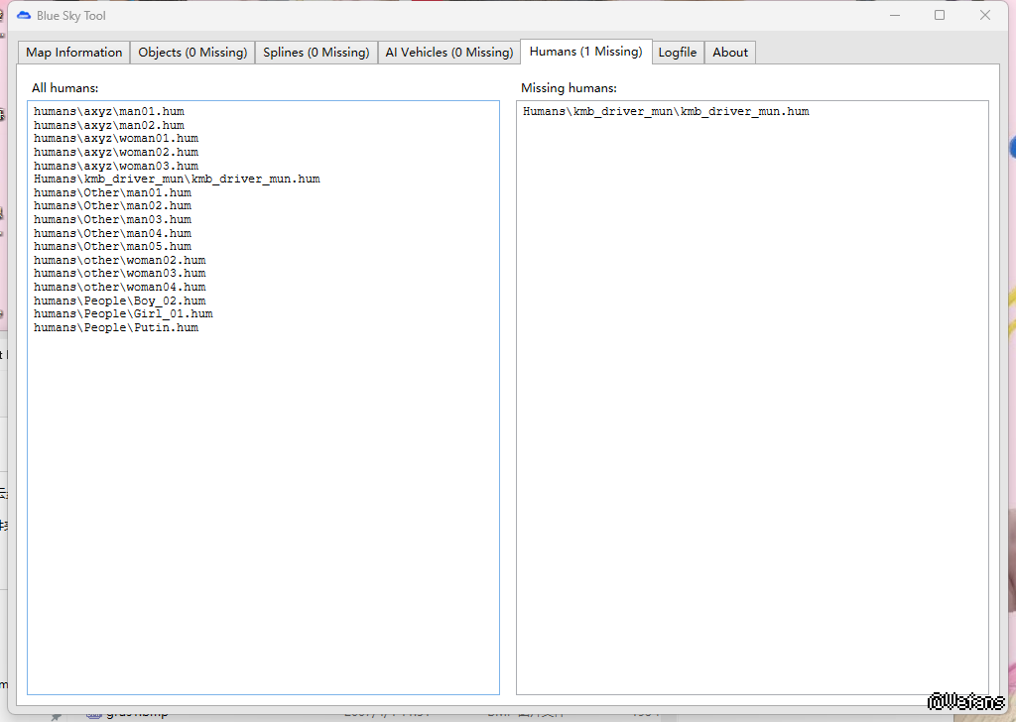1016x722 pixels.
Task: Click the Blue Sky Tool cloud icon
Action: pyautogui.click(x=24, y=16)
